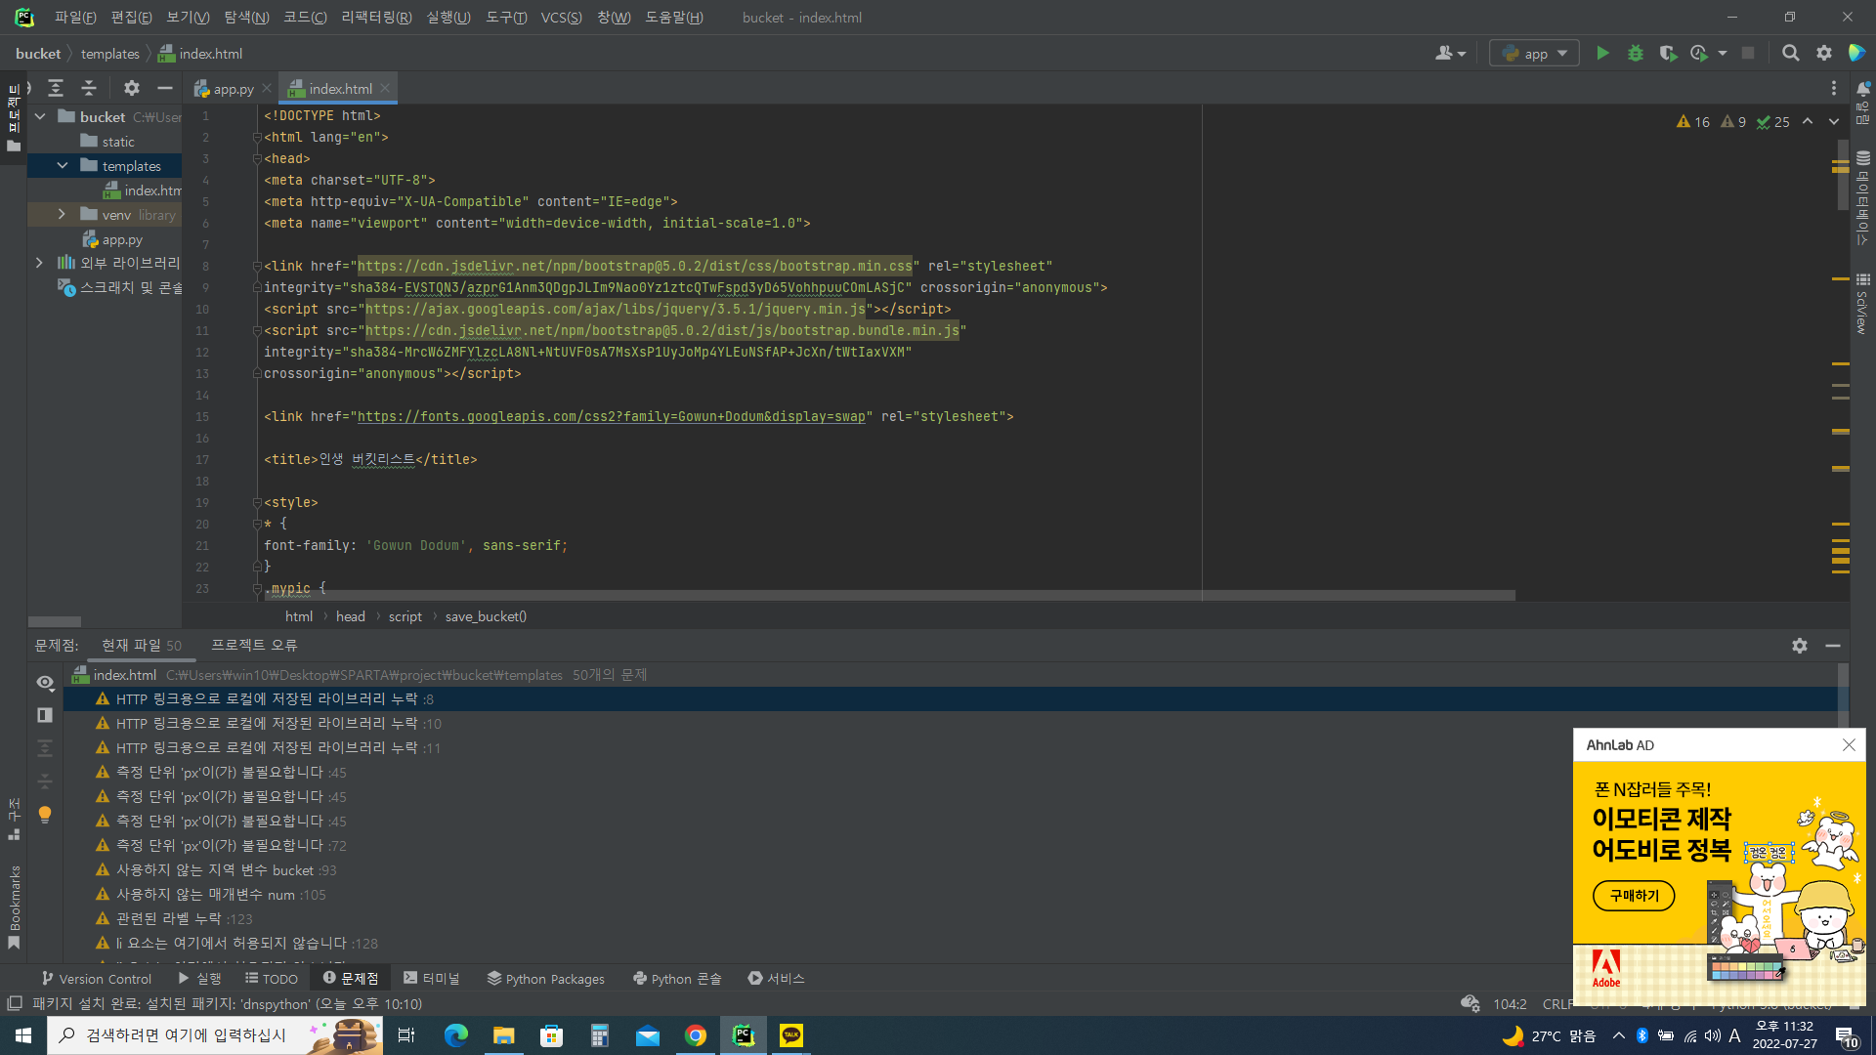This screenshot has width=1876, height=1055.
Task: Open the SciView tool window
Action: (x=1862, y=303)
